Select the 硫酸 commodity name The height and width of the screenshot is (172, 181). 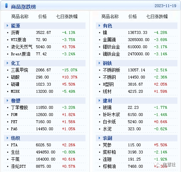pyautogui.click(x=15, y=77)
